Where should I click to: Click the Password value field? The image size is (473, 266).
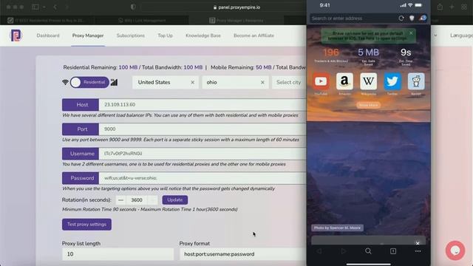tap(203, 178)
